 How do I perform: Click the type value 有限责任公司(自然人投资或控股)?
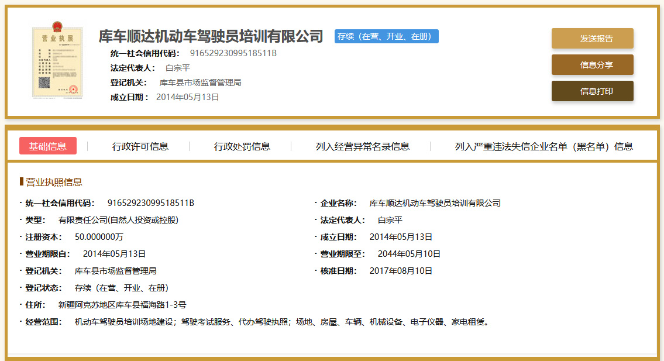pos(118,220)
